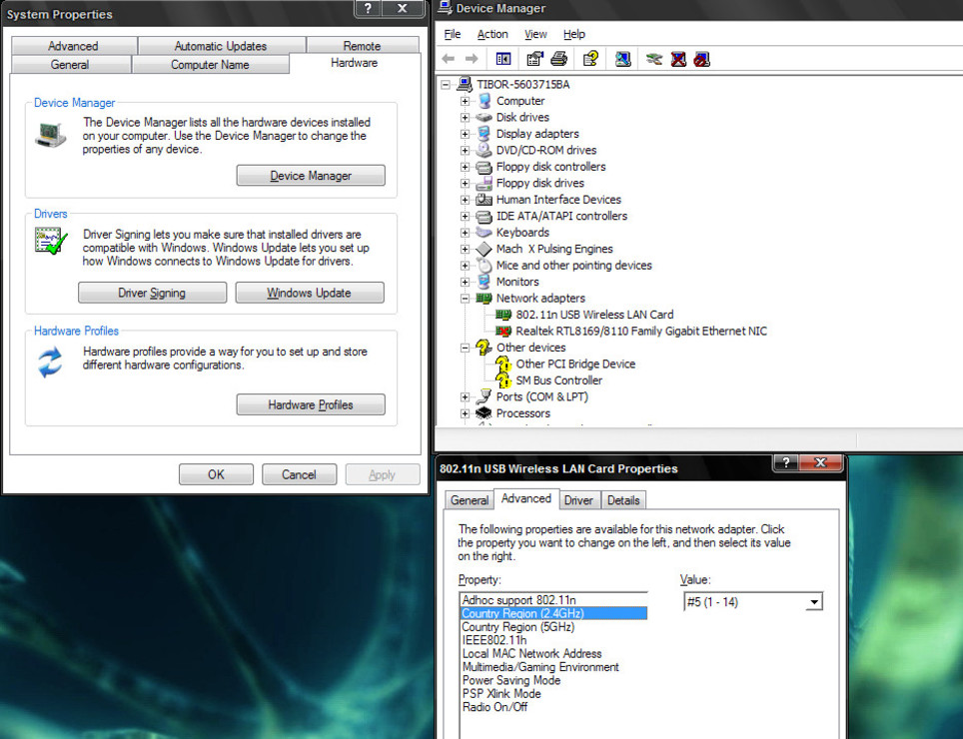Click the Hardware Profiles button
Image resolution: width=963 pixels, height=739 pixels.
pyautogui.click(x=311, y=404)
